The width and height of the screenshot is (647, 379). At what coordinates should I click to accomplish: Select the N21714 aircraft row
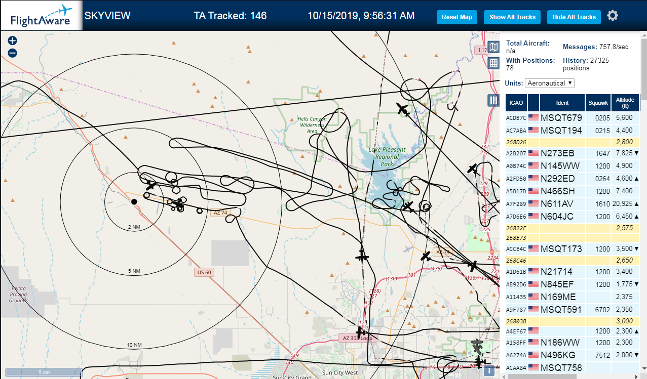point(573,271)
